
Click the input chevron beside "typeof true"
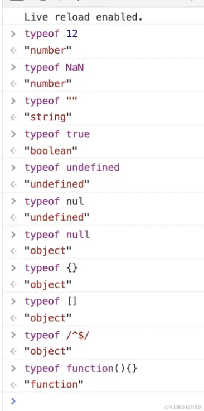[x=13, y=134]
